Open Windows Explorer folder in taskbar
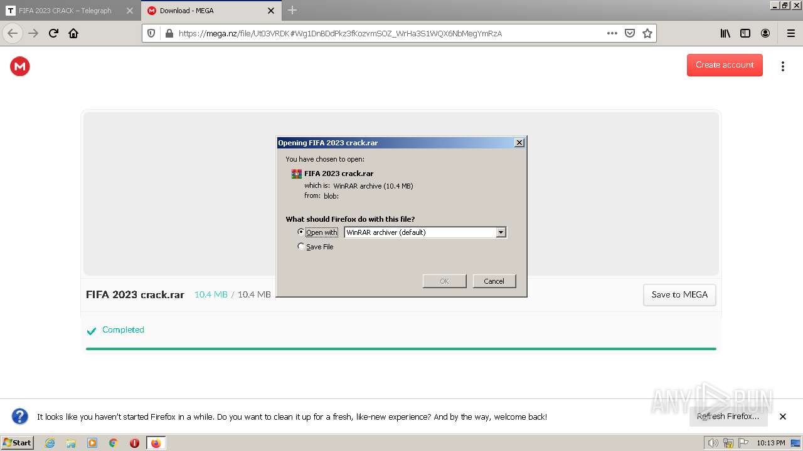Image resolution: width=803 pixels, height=451 pixels. pyautogui.click(x=71, y=443)
